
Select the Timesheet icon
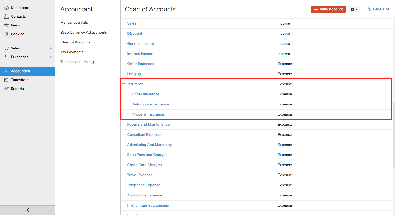(6, 80)
